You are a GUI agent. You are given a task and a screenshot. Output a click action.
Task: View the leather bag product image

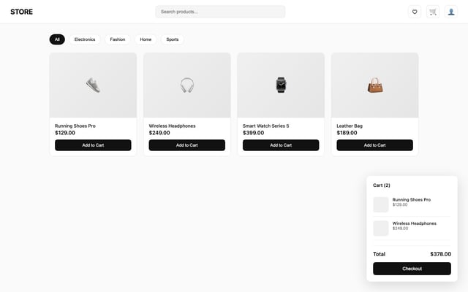pyautogui.click(x=375, y=85)
